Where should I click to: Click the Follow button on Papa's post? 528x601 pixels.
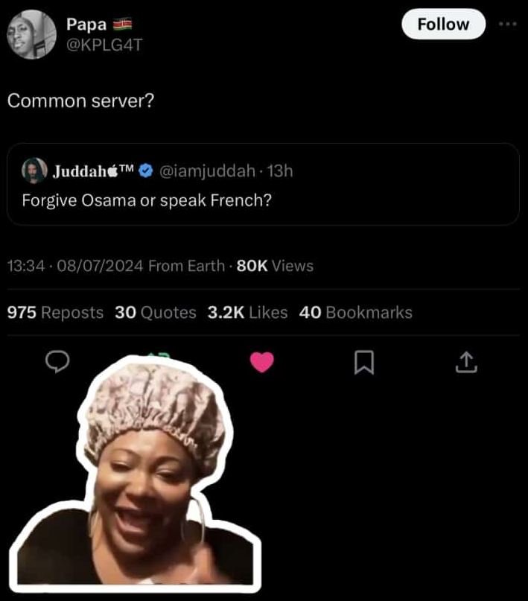pyautogui.click(x=443, y=24)
